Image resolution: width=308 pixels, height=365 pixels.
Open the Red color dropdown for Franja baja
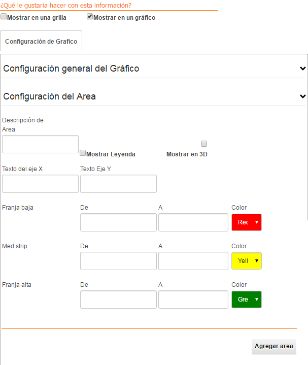pyautogui.click(x=247, y=222)
